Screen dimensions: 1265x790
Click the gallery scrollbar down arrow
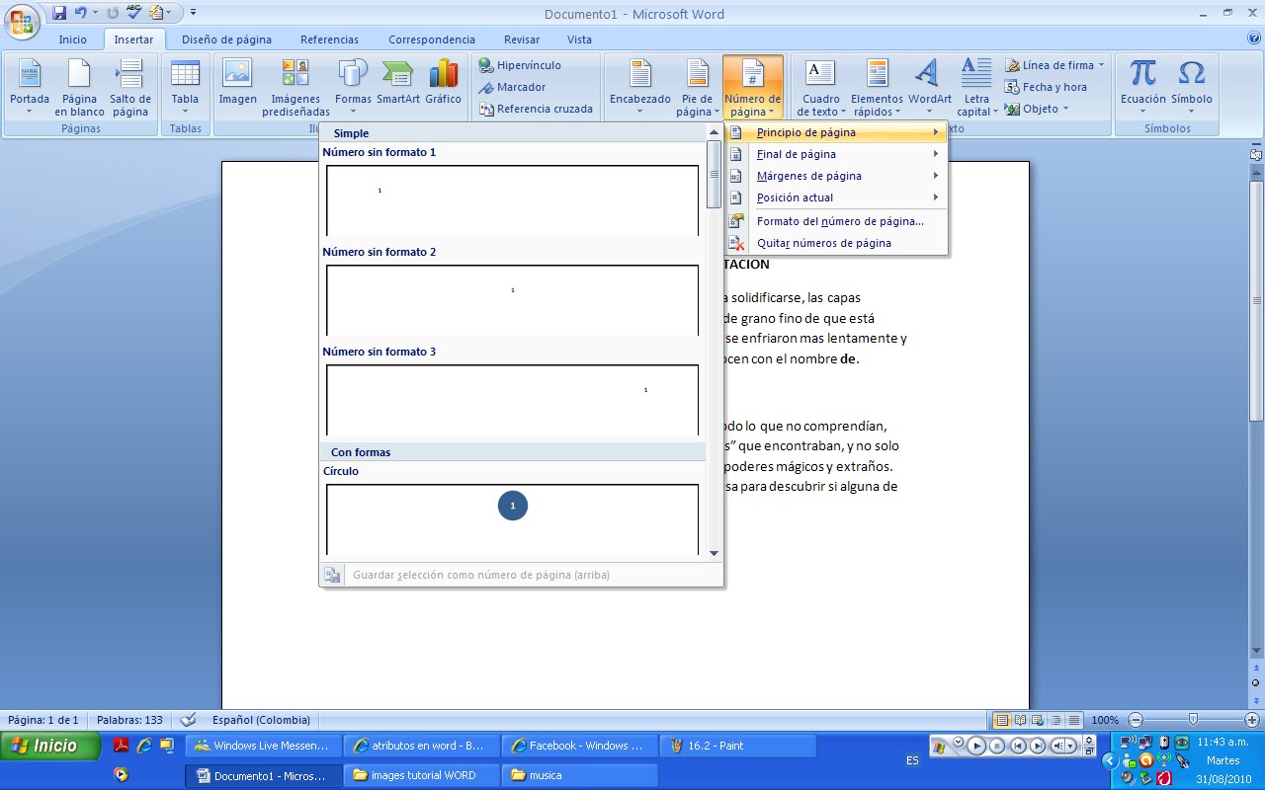click(x=714, y=553)
